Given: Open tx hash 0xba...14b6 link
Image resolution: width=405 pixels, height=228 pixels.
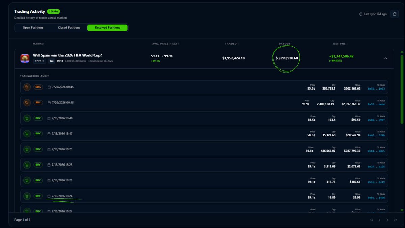Looking at the screenshot, I should pyautogui.click(x=376, y=198).
